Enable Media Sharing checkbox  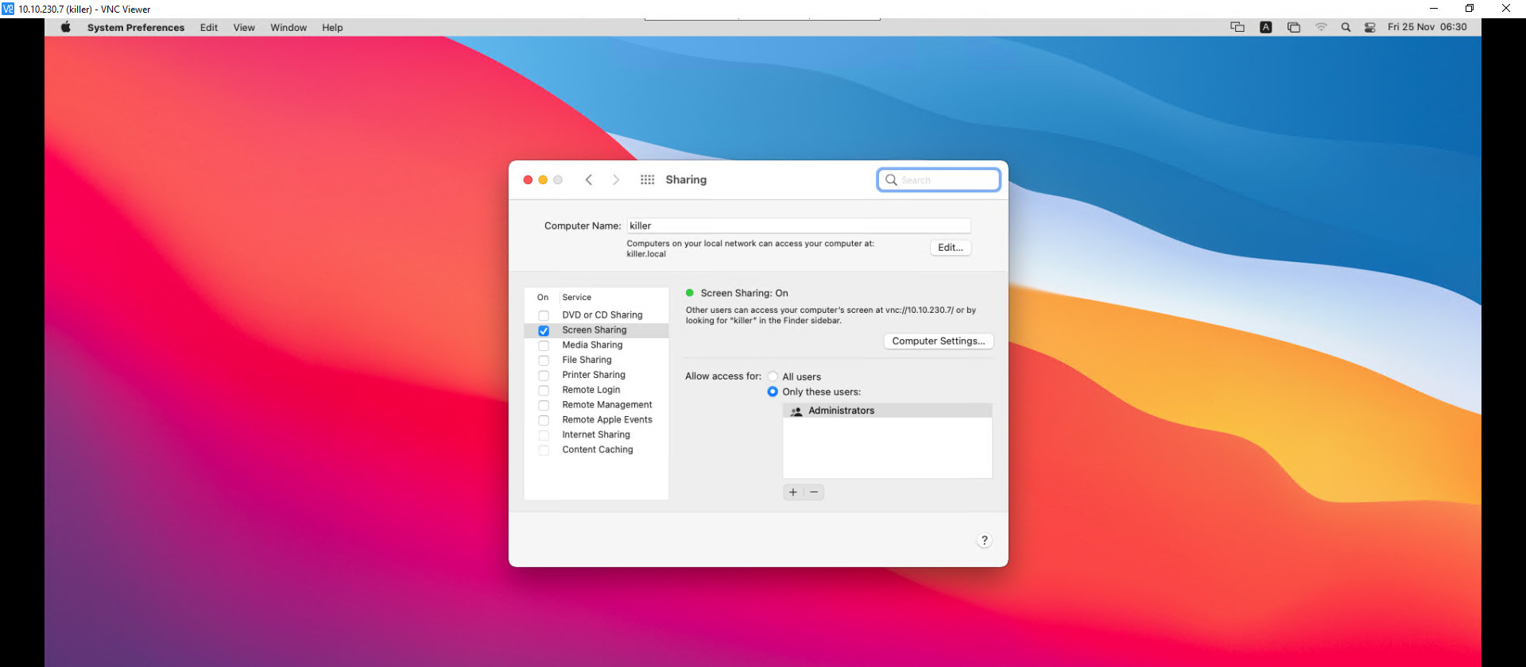pyautogui.click(x=544, y=346)
